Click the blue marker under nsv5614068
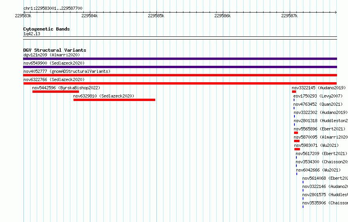This screenshot has height=222, width=348. (x=303, y=182)
